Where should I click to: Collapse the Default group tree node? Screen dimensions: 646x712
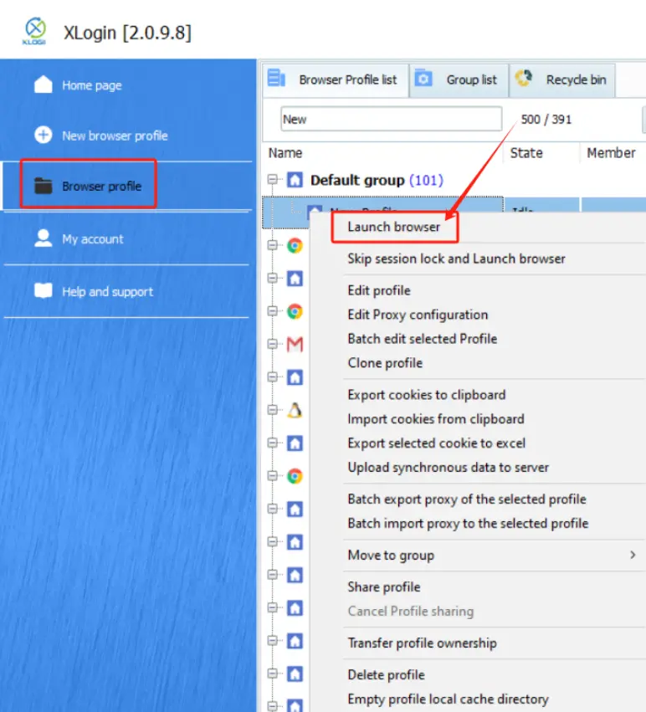(273, 180)
